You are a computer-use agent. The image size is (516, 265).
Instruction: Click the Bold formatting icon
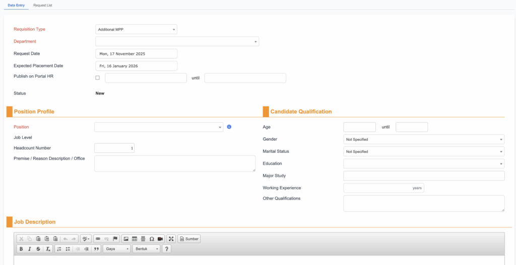(21, 249)
